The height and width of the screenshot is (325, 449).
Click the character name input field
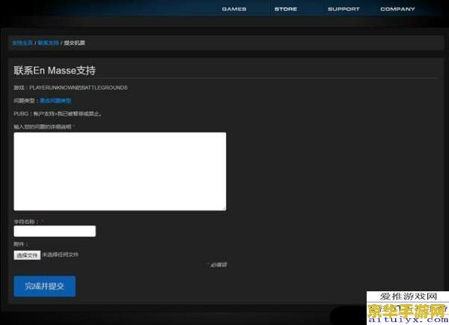point(55,231)
